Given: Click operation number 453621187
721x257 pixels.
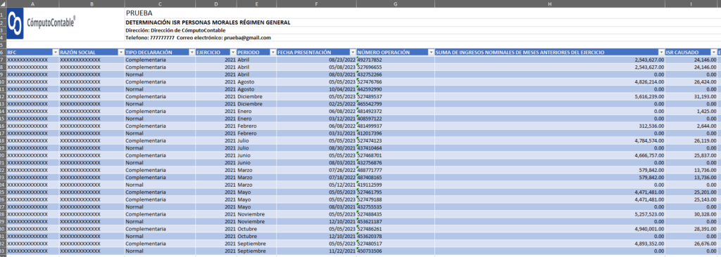Looking at the screenshot, I should click(x=369, y=221).
